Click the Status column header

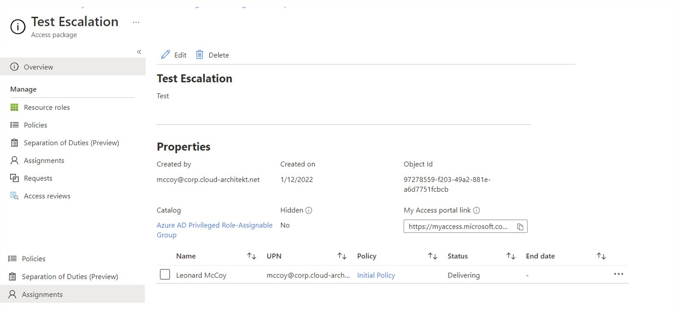(458, 256)
